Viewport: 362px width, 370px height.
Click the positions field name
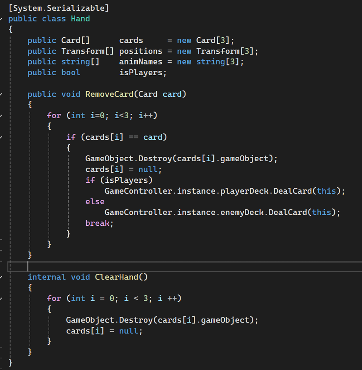pyautogui.click(x=141, y=51)
